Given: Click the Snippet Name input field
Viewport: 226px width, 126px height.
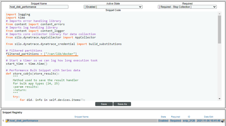Looking at the screenshot, I should point(39,7).
